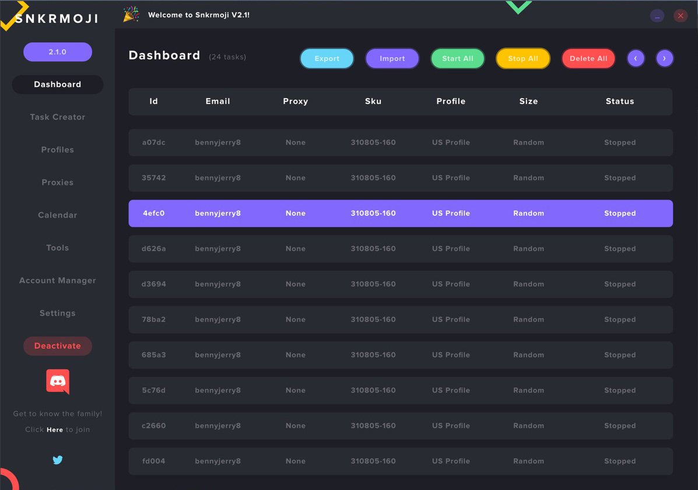Click sku 310805-160 in row 5c76d
Screen dimensions: 698x490
[373, 390]
